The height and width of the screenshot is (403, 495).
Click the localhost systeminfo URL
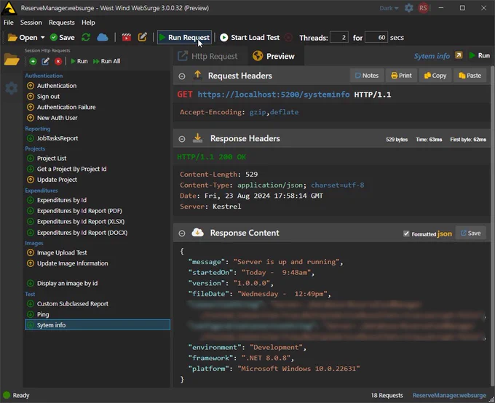[274, 95]
